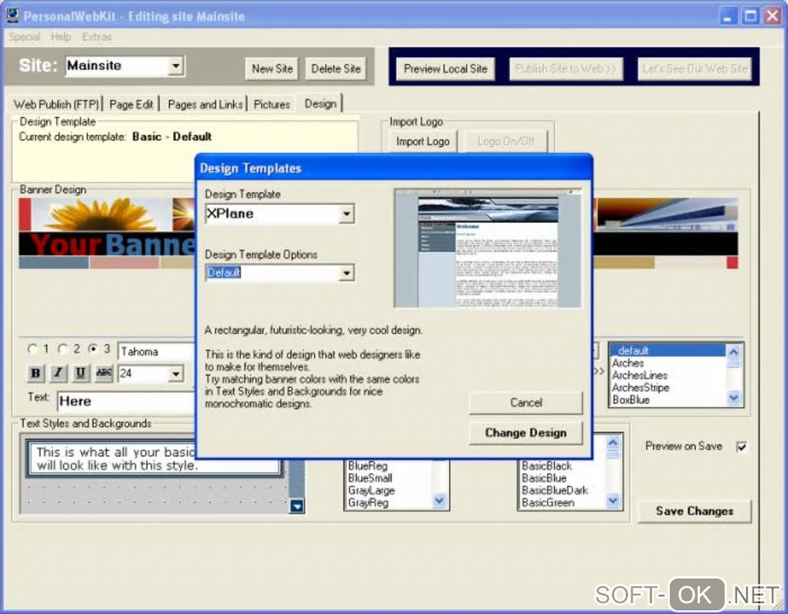This screenshot has width=788, height=614.
Task: Click the Tahoma font name field
Action: (x=156, y=352)
